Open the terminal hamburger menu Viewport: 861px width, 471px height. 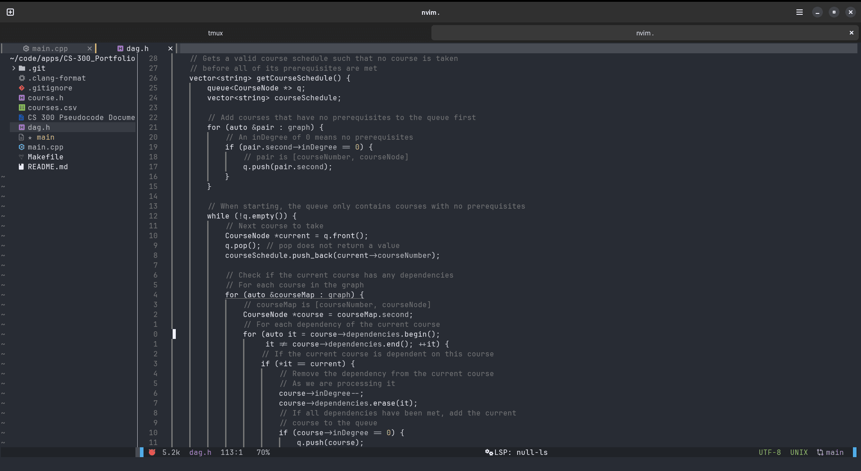(x=800, y=12)
